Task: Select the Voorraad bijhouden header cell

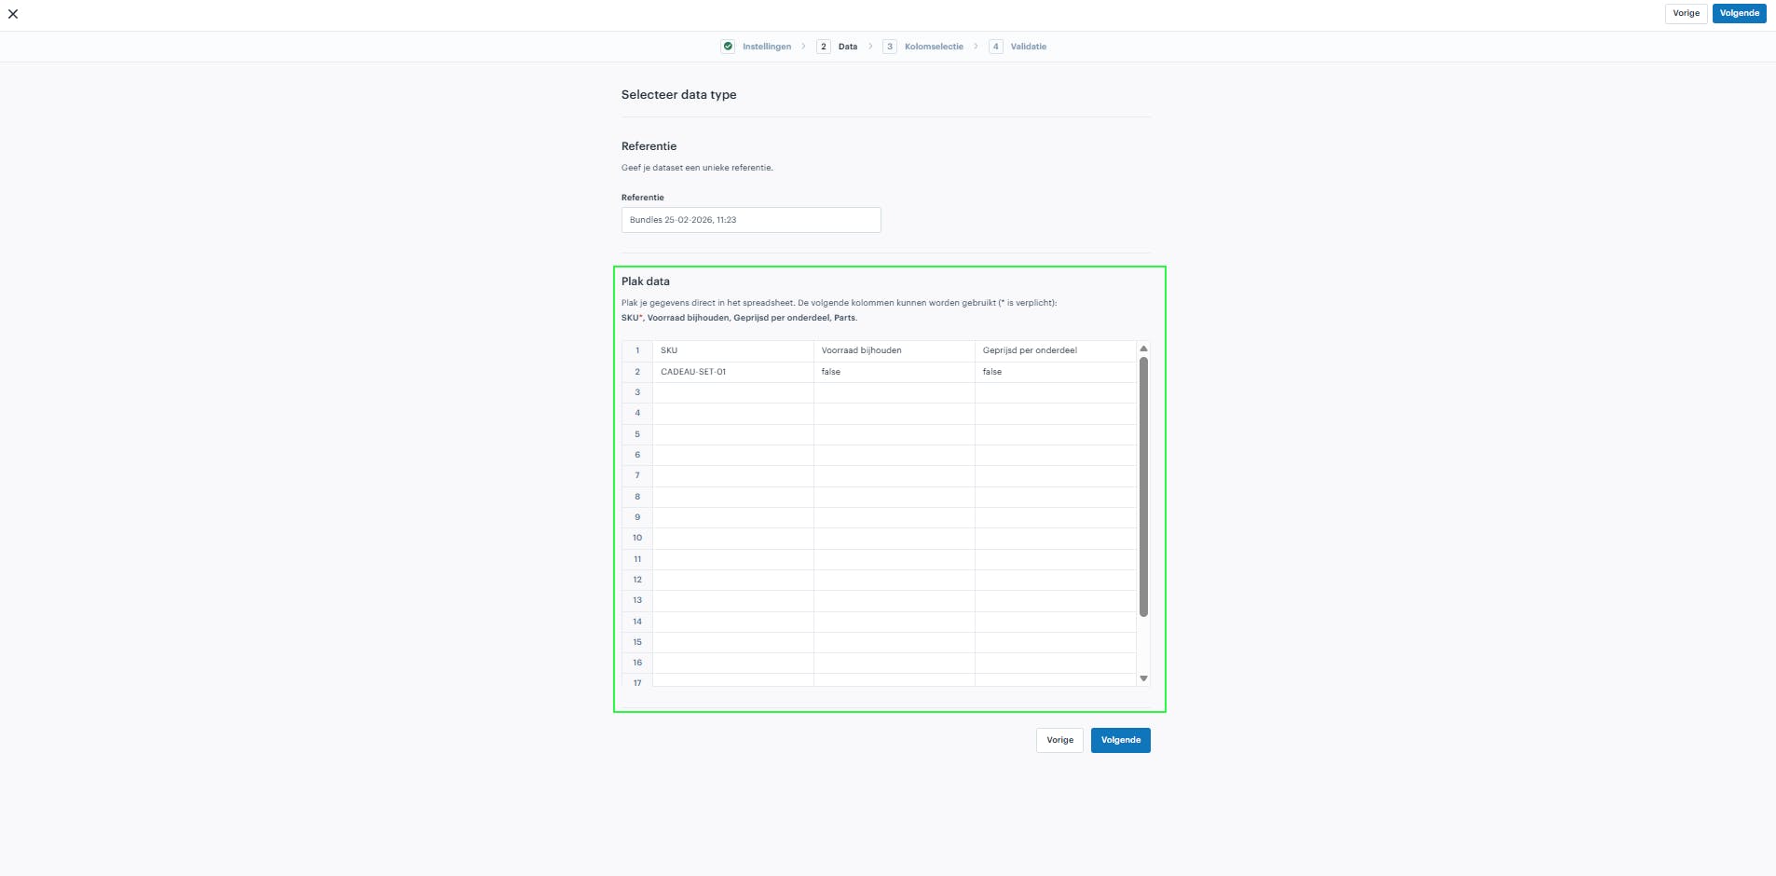Action: [x=895, y=350]
